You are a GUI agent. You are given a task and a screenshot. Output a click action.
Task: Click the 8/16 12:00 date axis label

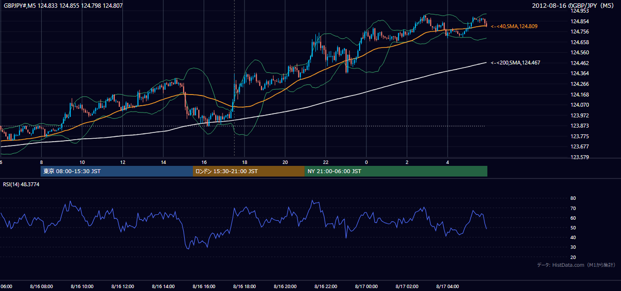(122, 287)
